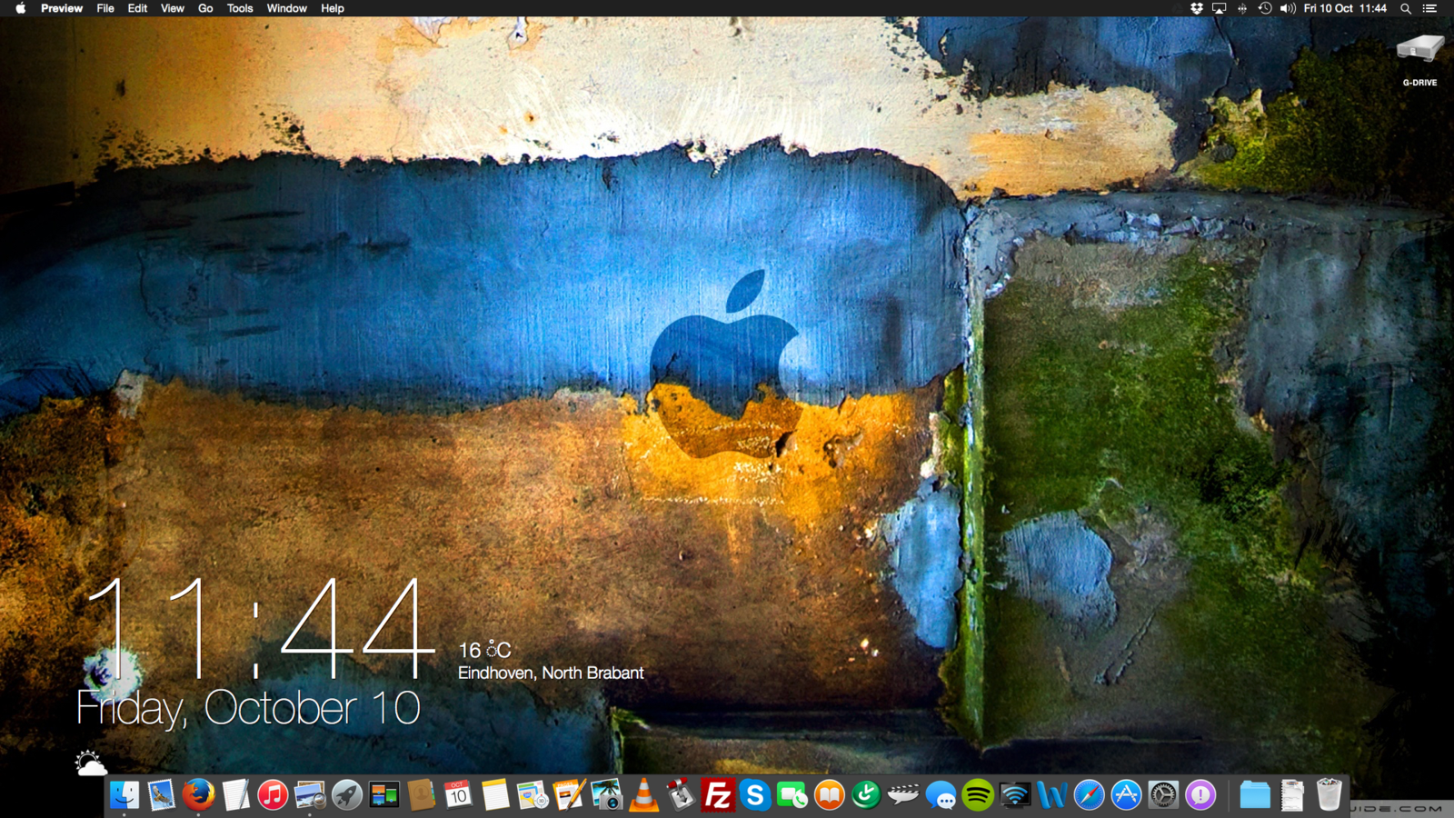
Task: Launch Maps from the dock
Action: coord(533,795)
